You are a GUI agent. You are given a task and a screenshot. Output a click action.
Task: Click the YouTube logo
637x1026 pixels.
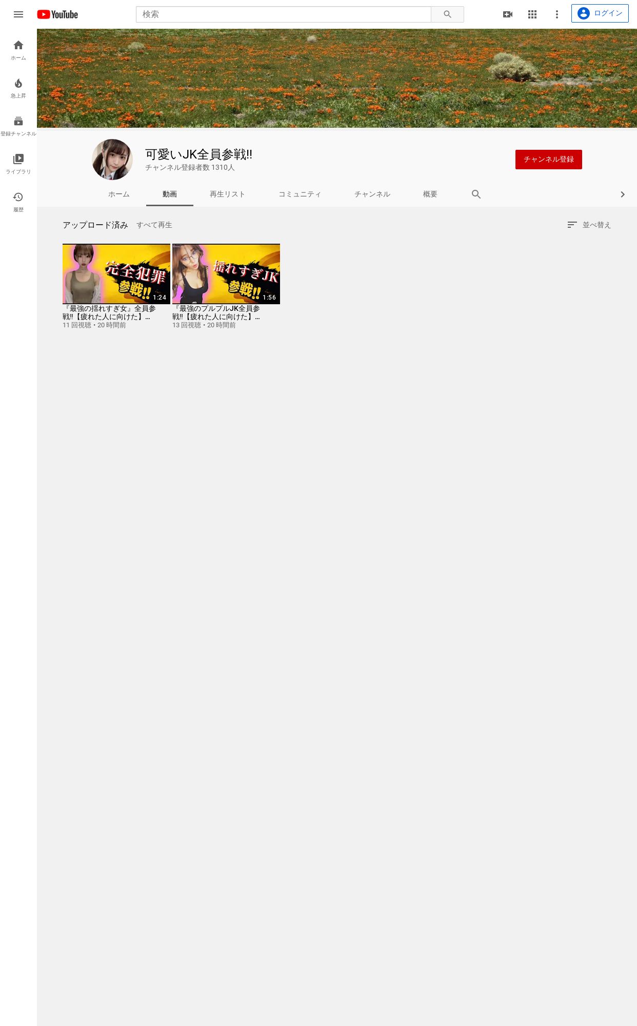[57, 14]
